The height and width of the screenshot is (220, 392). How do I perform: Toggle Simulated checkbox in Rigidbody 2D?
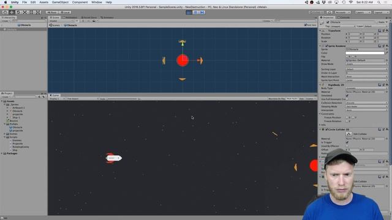pyautogui.click(x=347, y=95)
